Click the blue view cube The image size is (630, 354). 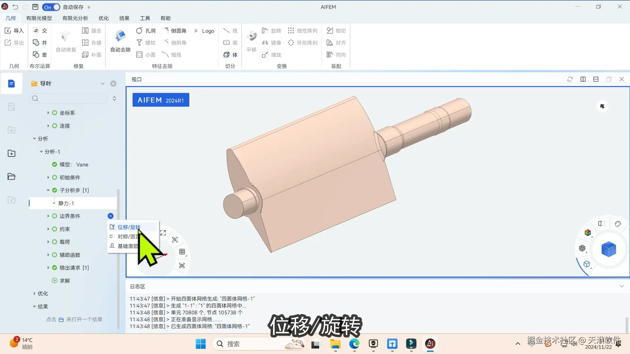click(608, 249)
